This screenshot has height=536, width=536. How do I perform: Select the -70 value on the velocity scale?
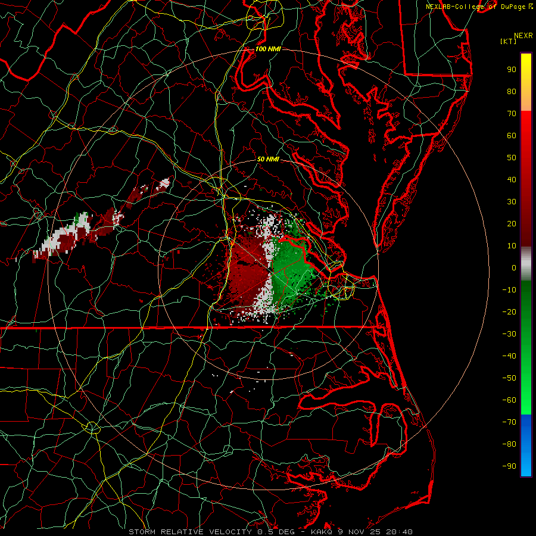coord(509,422)
